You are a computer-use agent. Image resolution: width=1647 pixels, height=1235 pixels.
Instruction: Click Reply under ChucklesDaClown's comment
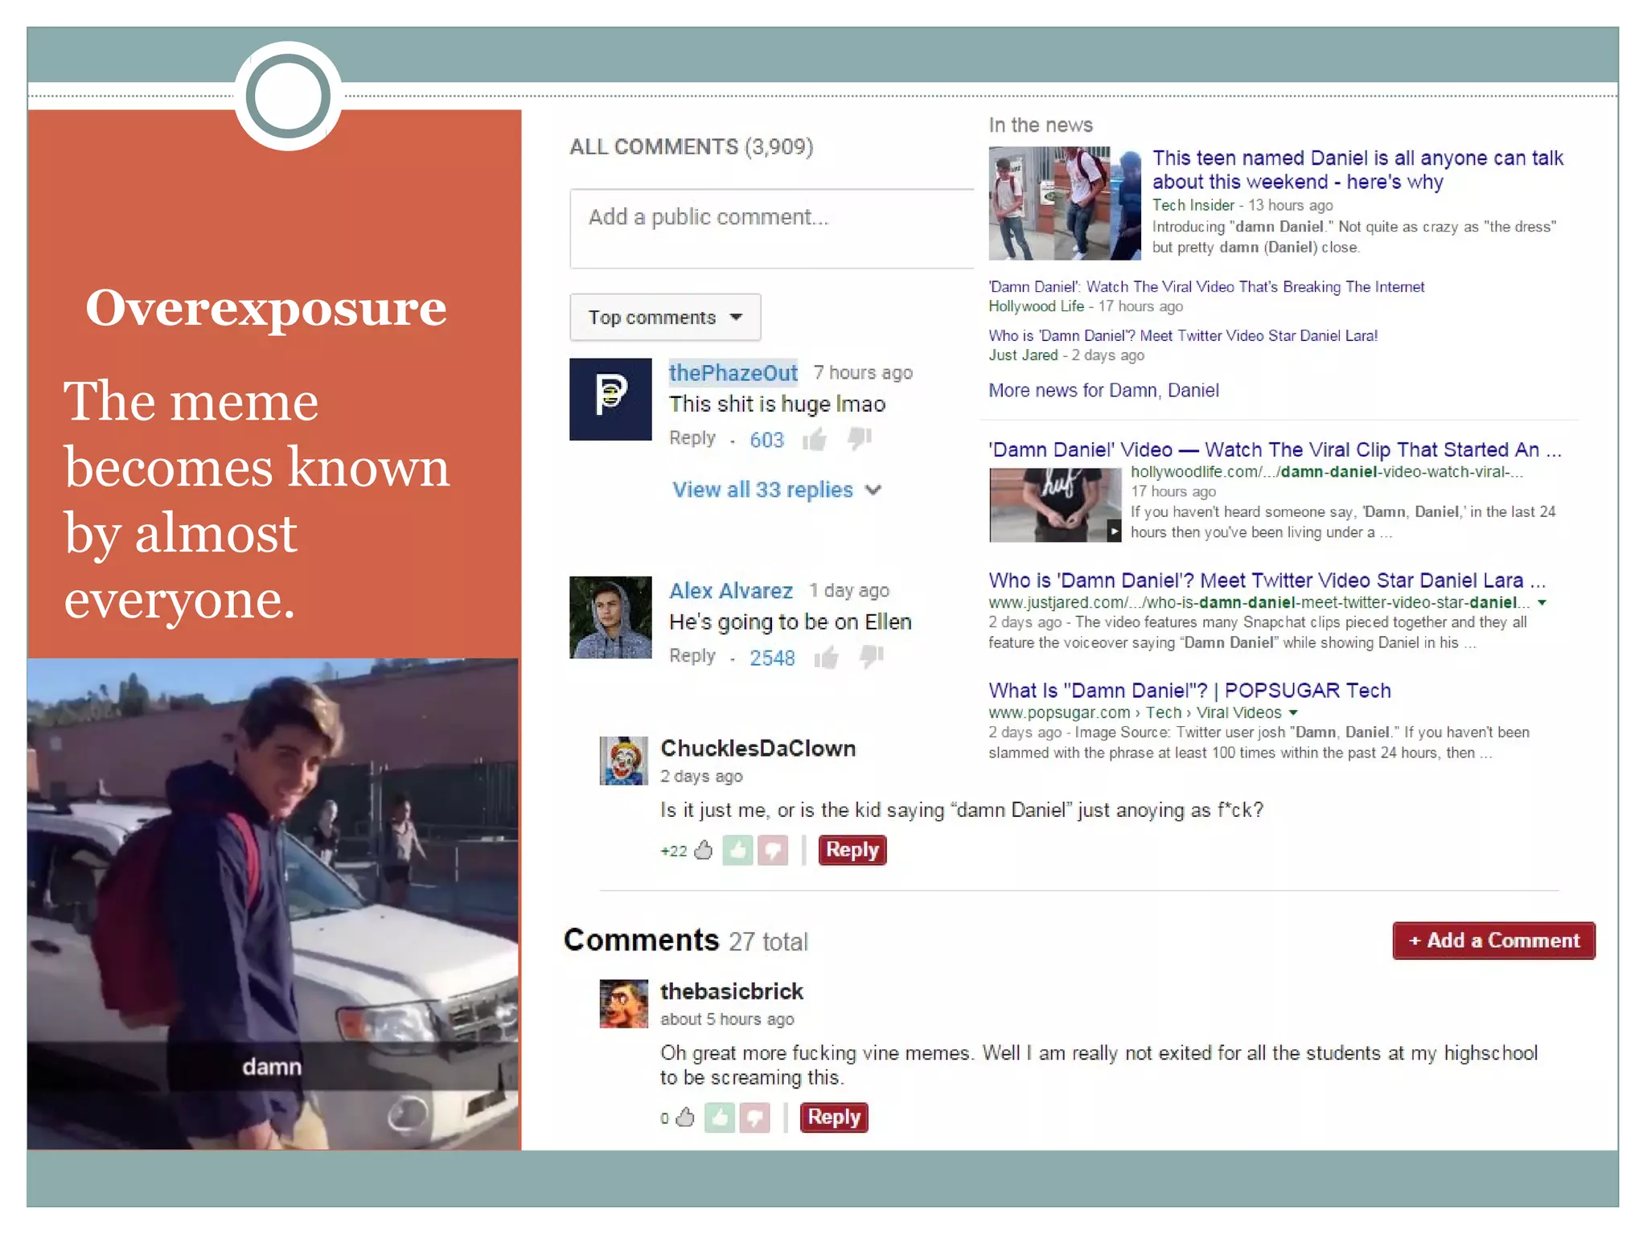coord(852,850)
